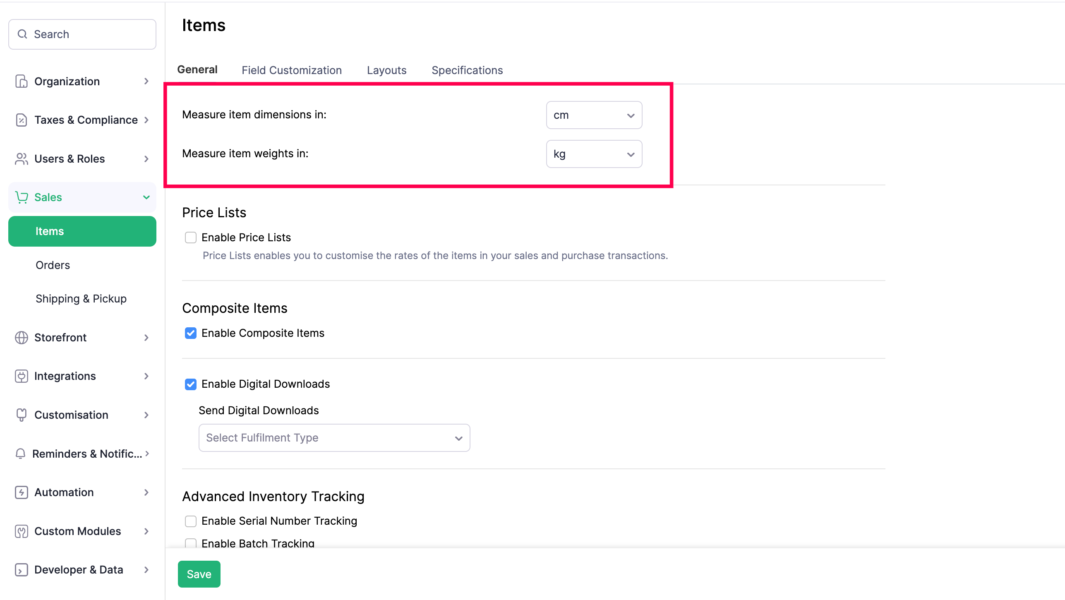Focus the sidebar Search field

[83, 34]
